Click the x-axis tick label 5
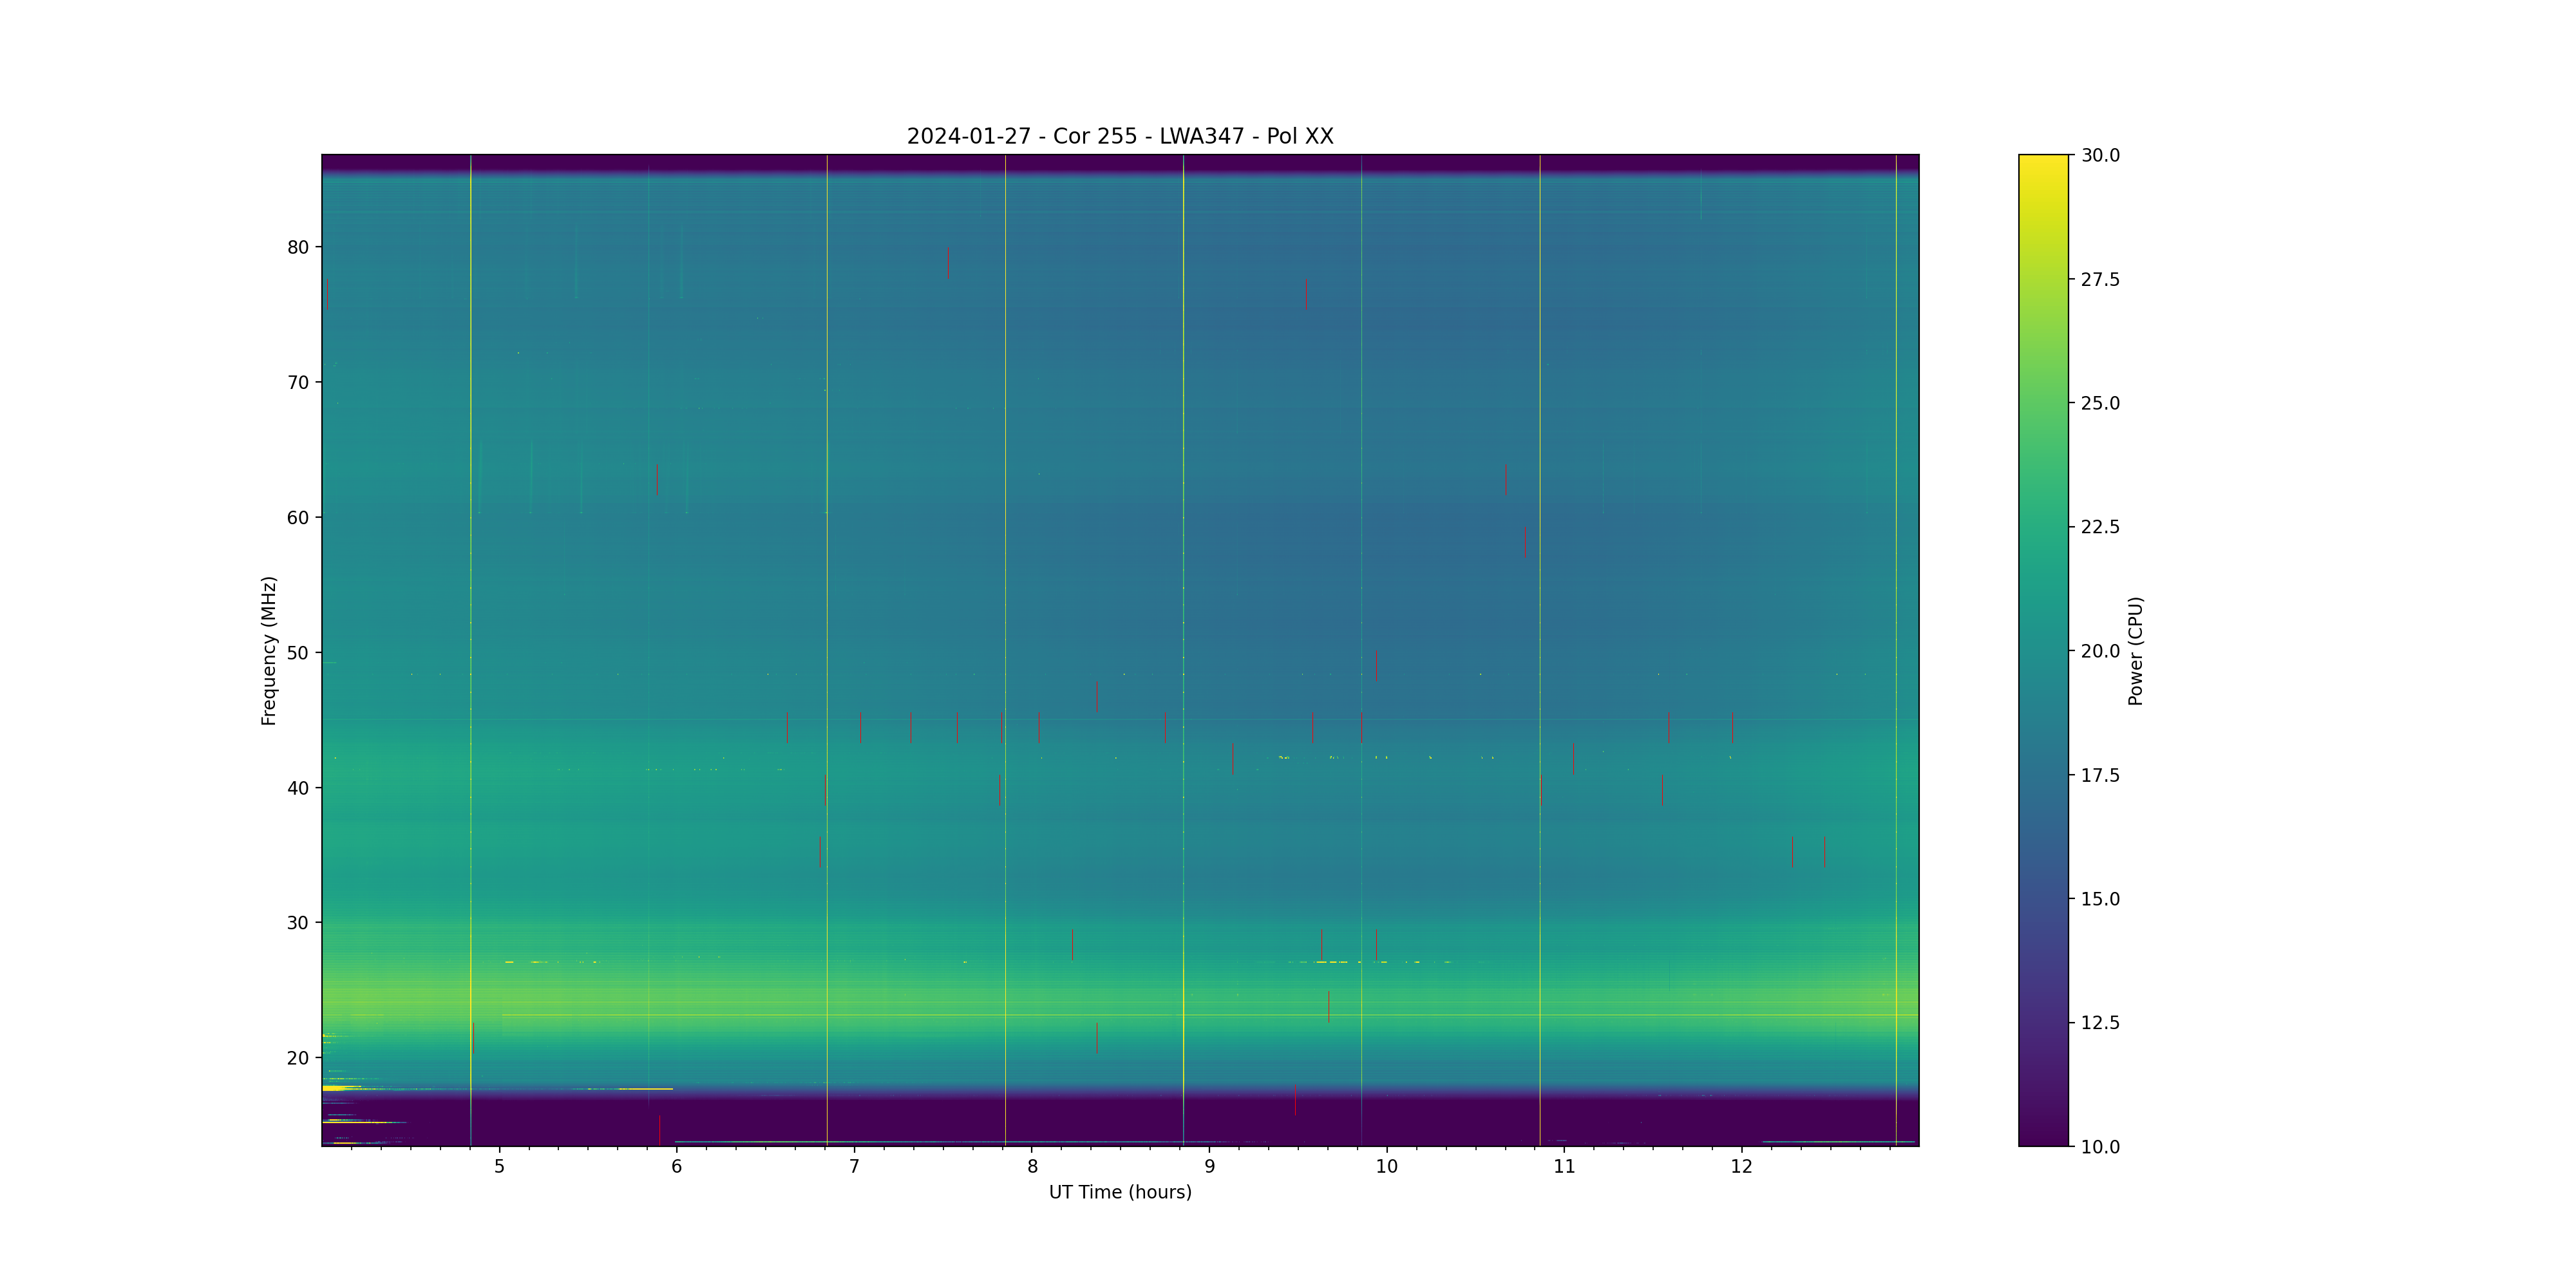Screen dimensions: 2576x1288 499,1166
